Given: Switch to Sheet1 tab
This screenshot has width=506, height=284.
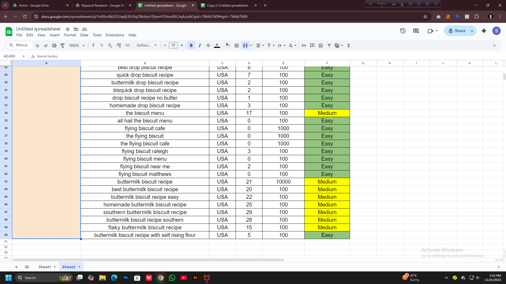Looking at the screenshot, I should (x=45, y=267).
